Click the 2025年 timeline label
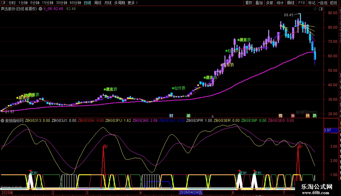This screenshot has width=341, height=196. tap(7, 193)
